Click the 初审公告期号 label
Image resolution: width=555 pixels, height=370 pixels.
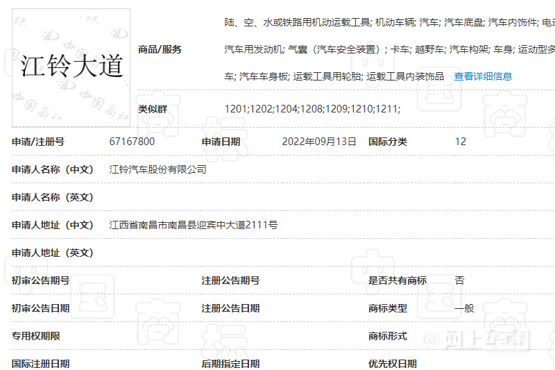pyautogui.click(x=41, y=280)
